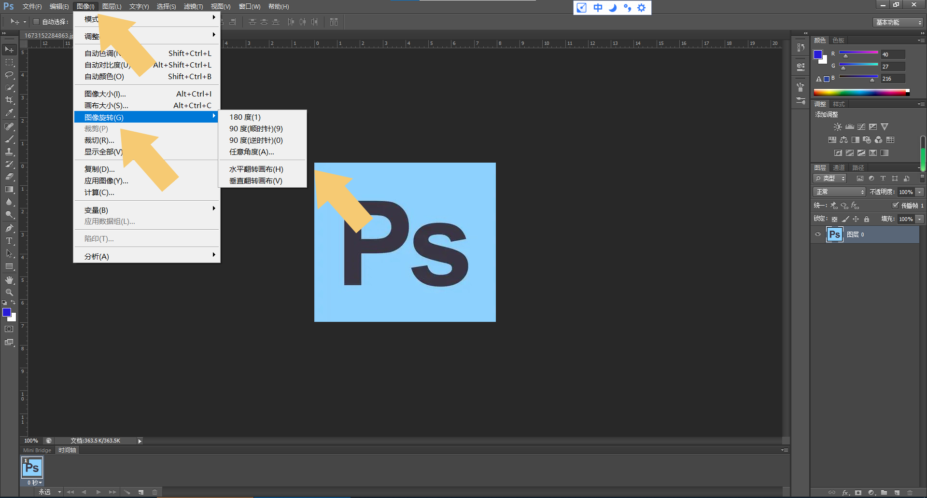Switch to the 通道 tab
The height and width of the screenshot is (498, 927).
click(x=839, y=168)
